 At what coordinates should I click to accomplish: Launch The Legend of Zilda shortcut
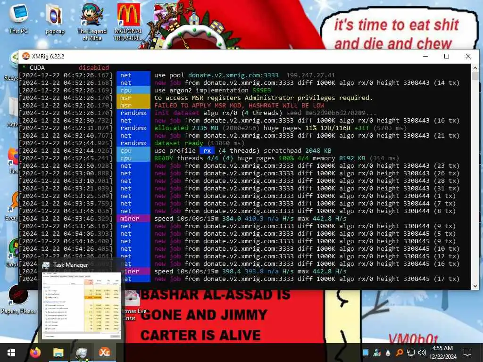92,22
